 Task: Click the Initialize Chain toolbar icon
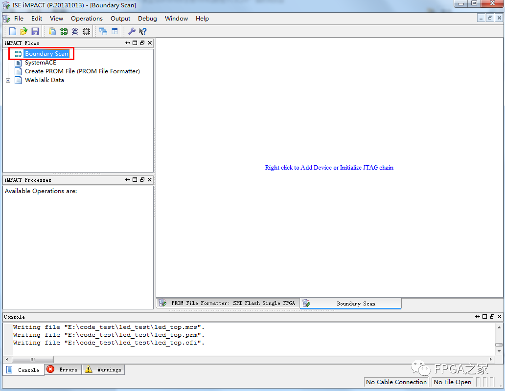64,31
